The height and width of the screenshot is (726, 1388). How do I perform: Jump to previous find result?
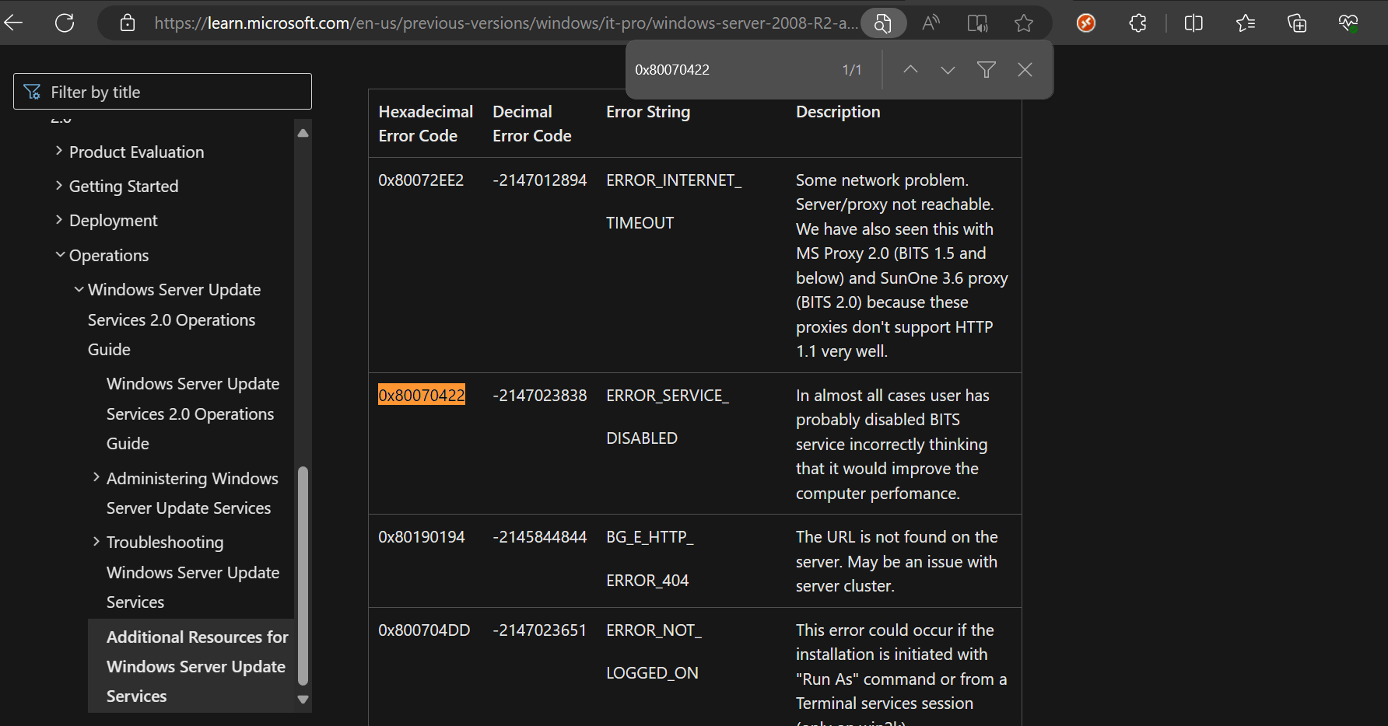910,70
